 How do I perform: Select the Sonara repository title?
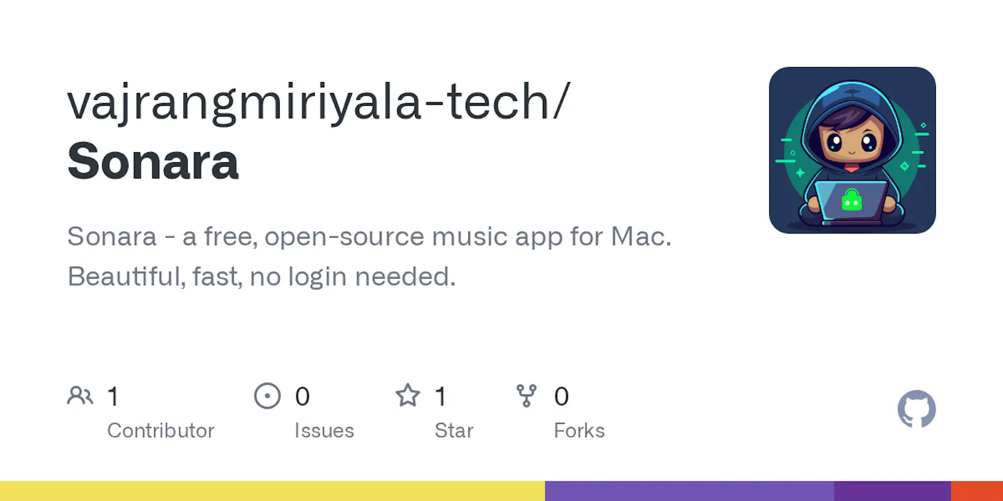[153, 162]
